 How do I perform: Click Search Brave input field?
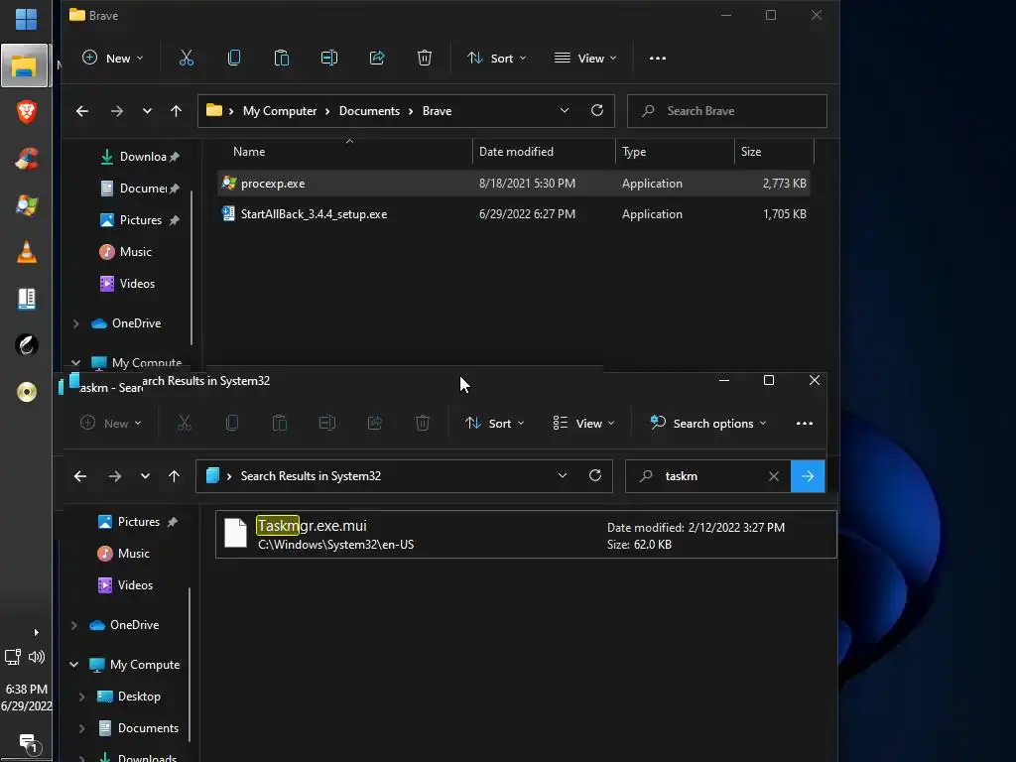point(727,111)
